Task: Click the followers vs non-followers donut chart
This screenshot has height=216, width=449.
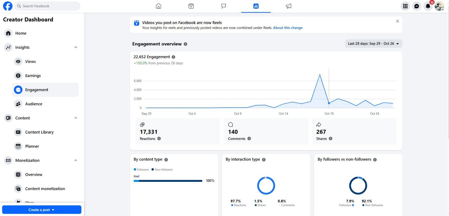Action: 358,185
